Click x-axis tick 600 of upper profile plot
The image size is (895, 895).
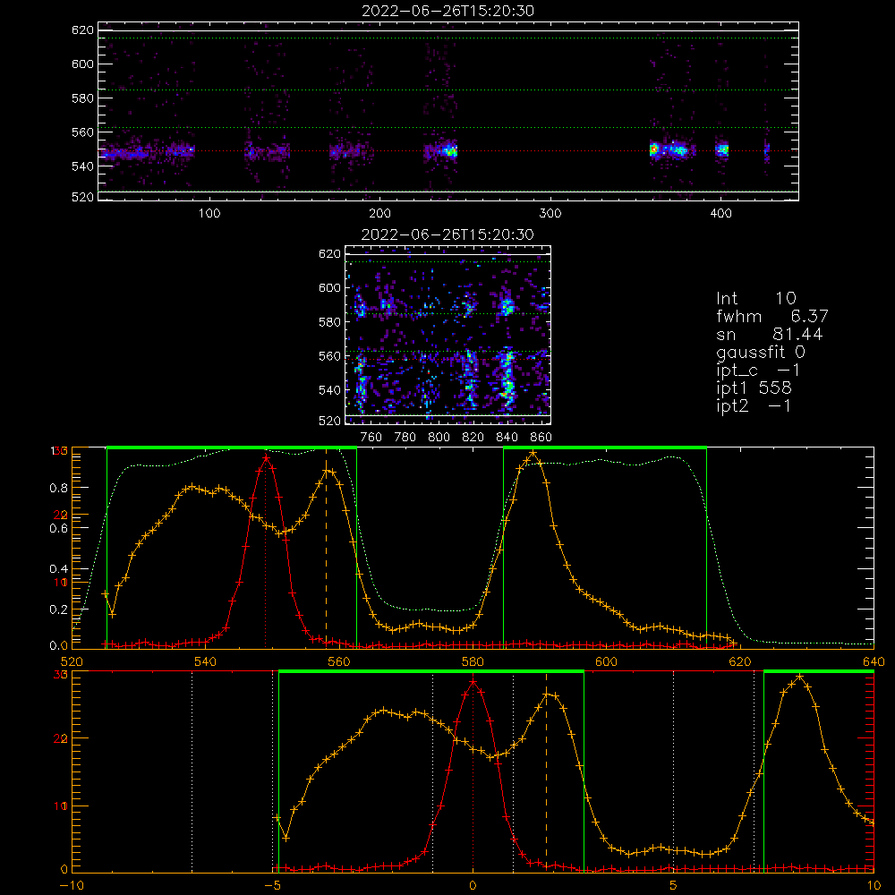pyautogui.click(x=606, y=661)
